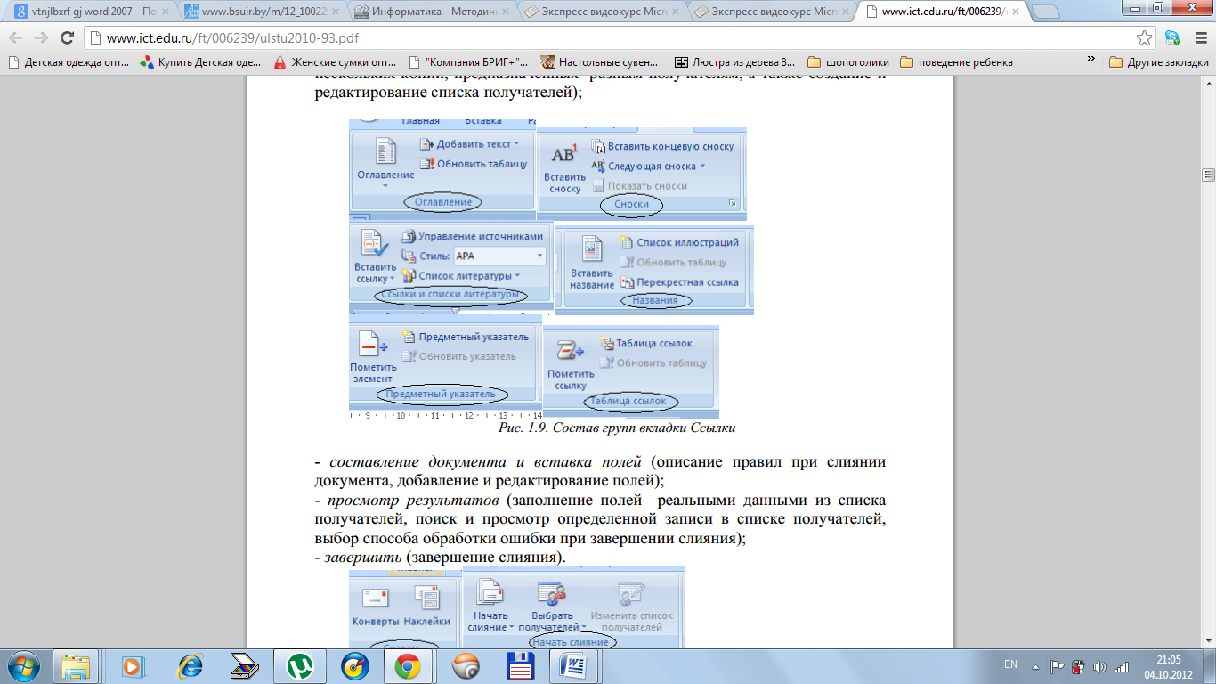Expand the Список литературы dropdown arrow

pyautogui.click(x=518, y=276)
